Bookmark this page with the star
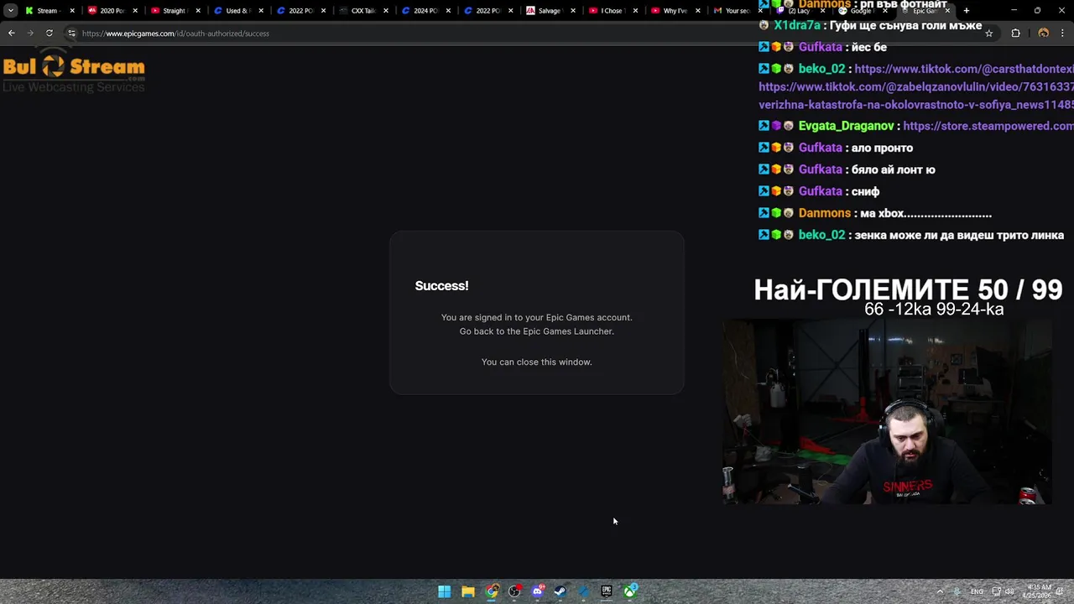1074x604 pixels. (x=989, y=33)
